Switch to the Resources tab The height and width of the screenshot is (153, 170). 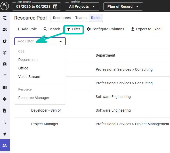tap(62, 18)
